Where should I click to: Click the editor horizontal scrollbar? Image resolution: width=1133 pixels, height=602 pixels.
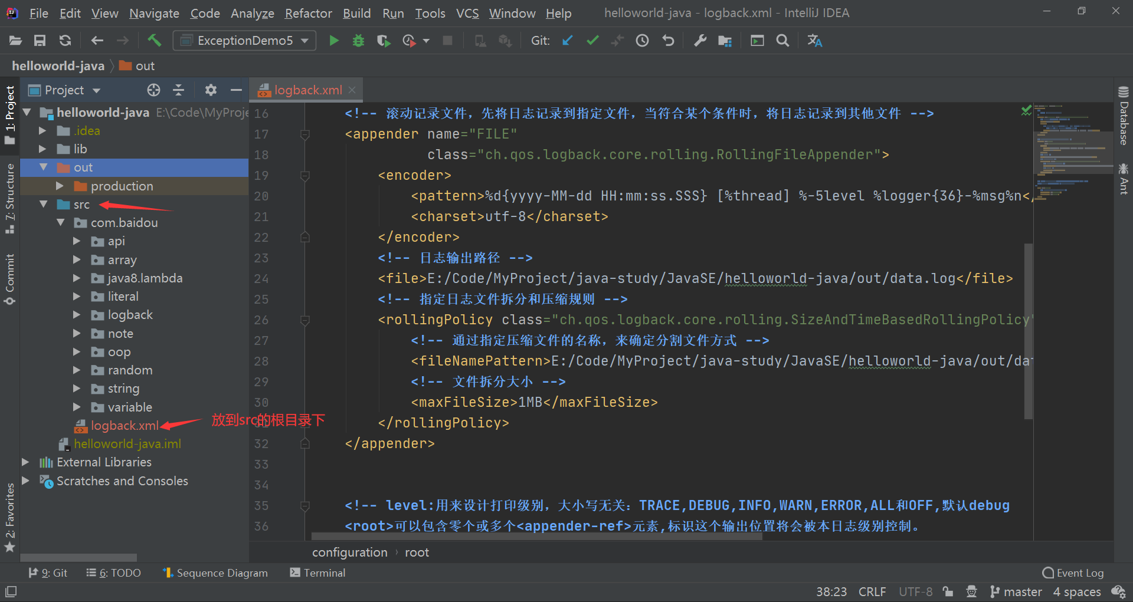click(x=537, y=537)
